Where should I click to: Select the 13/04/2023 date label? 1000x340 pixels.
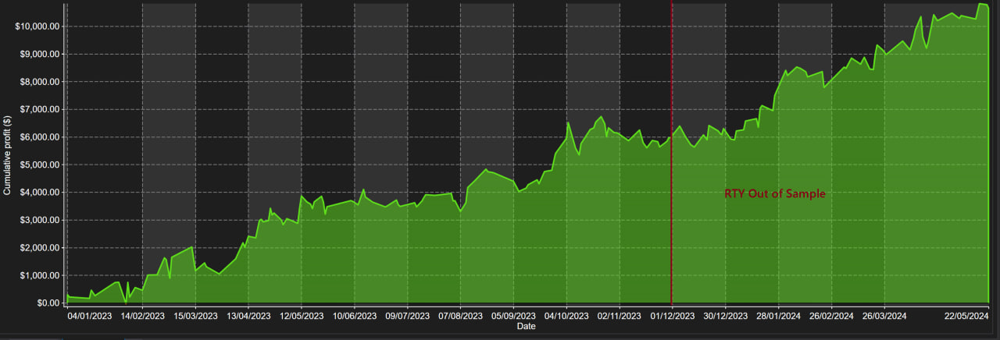[x=248, y=317]
